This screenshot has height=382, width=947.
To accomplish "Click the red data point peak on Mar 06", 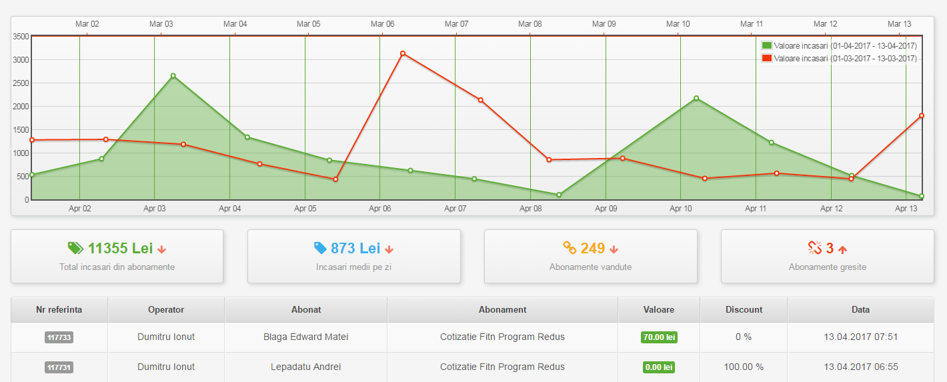I will click(x=403, y=53).
